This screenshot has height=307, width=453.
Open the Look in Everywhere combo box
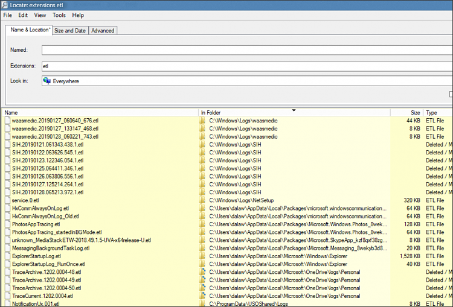(247, 81)
